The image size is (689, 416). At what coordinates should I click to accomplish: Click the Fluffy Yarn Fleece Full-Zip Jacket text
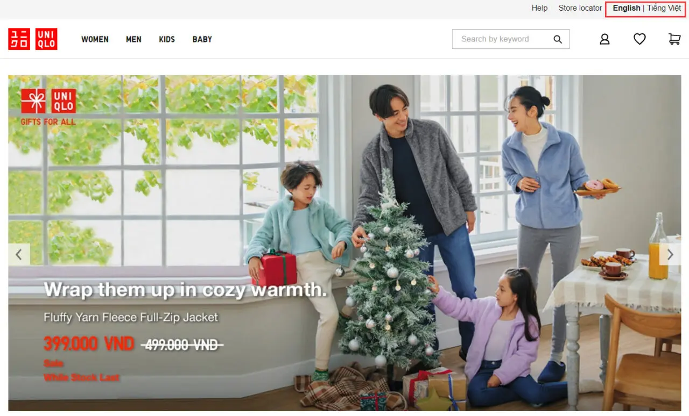point(131,317)
